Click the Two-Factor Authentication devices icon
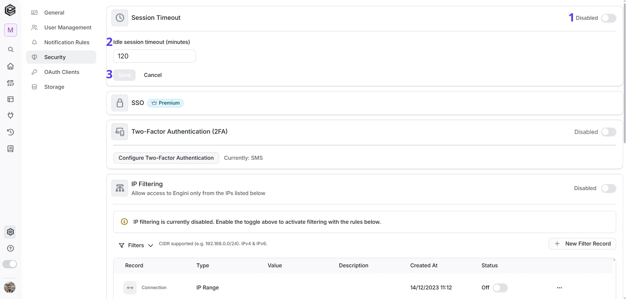Image resolution: width=632 pixels, height=299 pixels. [x=120, y=132]
